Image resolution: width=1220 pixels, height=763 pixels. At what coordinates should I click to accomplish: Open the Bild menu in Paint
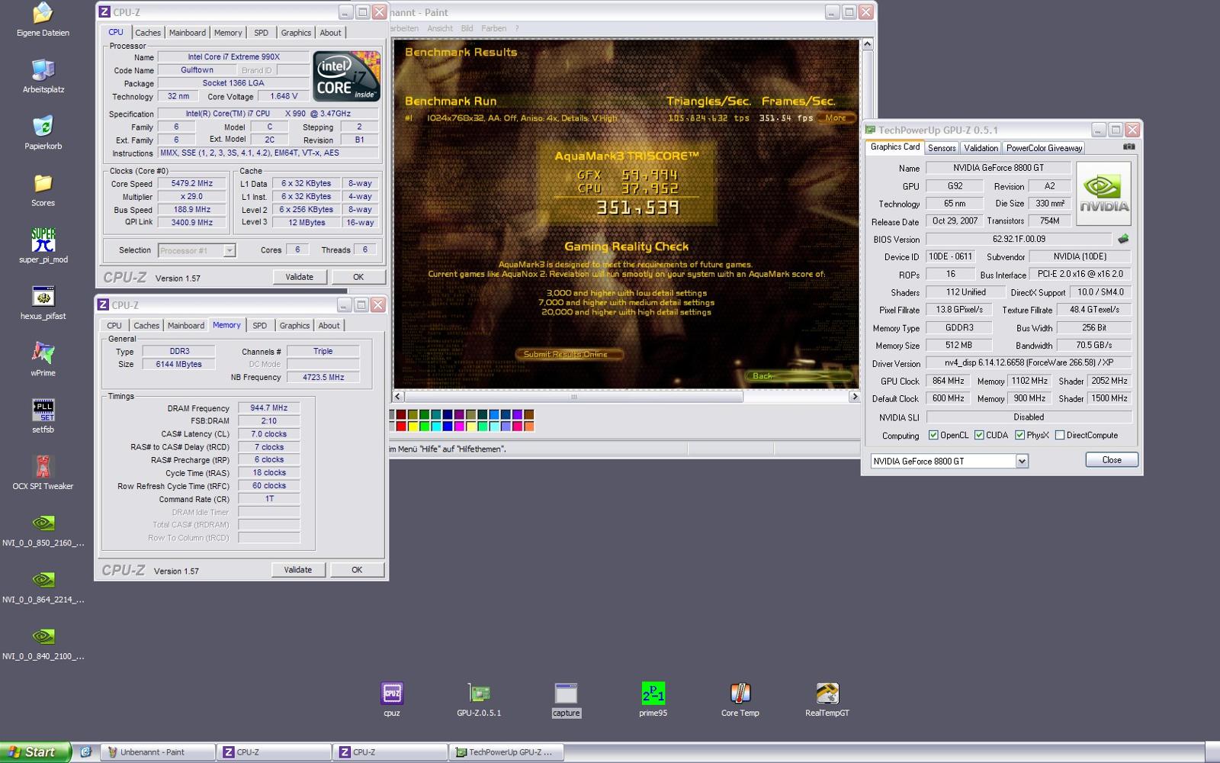(467, 28)
